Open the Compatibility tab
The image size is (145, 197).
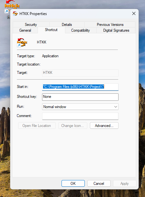pos(81,30)
